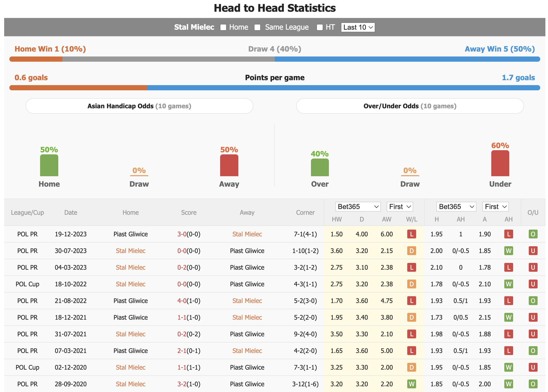548x392 pixels.
Task: Click the Date column header
Action: pyautogui.click(x=71, y=213)
